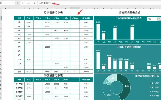The width and height of the screenshot is (161, 100).
Task: Open the product selector dropdown arrow in chart
Action: 159,19
